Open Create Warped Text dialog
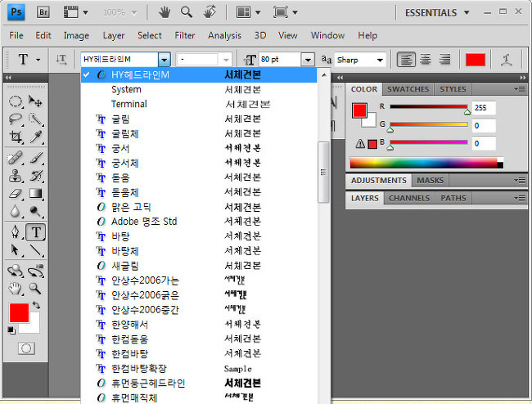This screenshot has width=532, height=404. (x=507, y=60)
